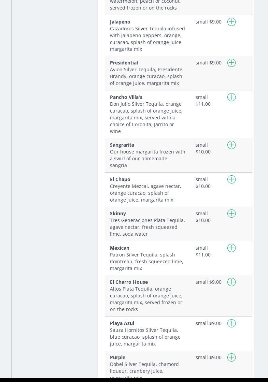
Task: Select the Jalapeno item title
Action: (x=120, y=22)
